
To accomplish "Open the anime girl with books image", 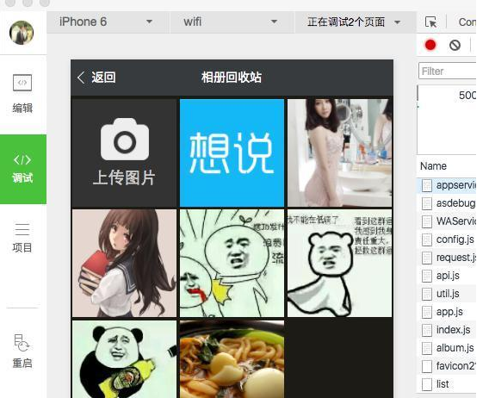I will point(124,263).
